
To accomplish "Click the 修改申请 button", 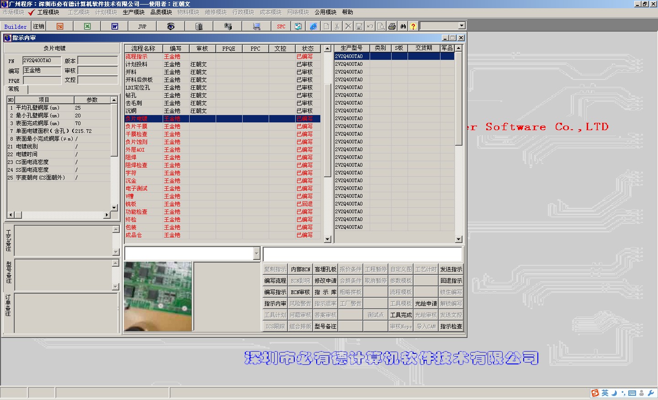I will click(325, 281).
